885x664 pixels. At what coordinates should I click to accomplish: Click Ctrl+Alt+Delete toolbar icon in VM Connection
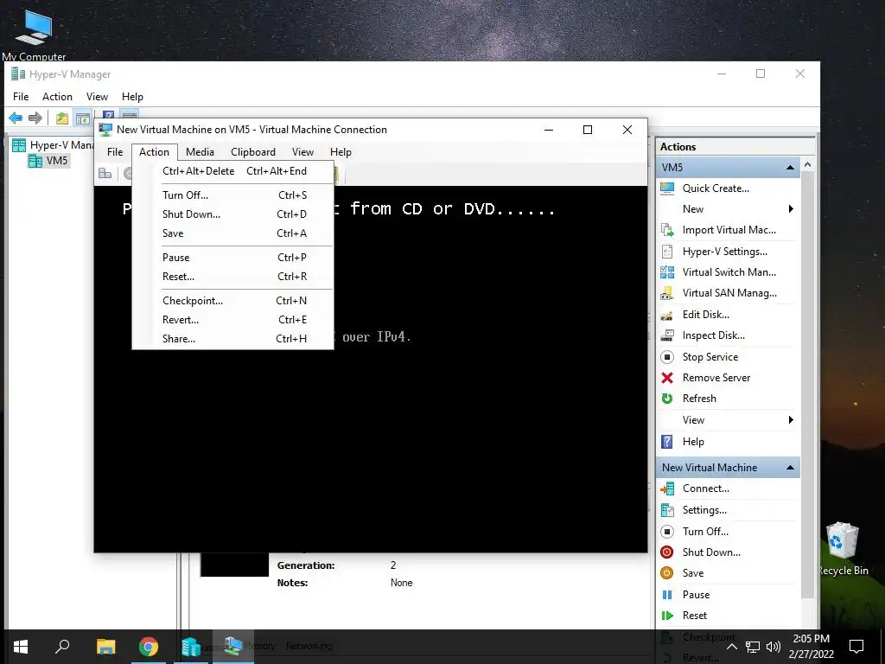(105, 173)
